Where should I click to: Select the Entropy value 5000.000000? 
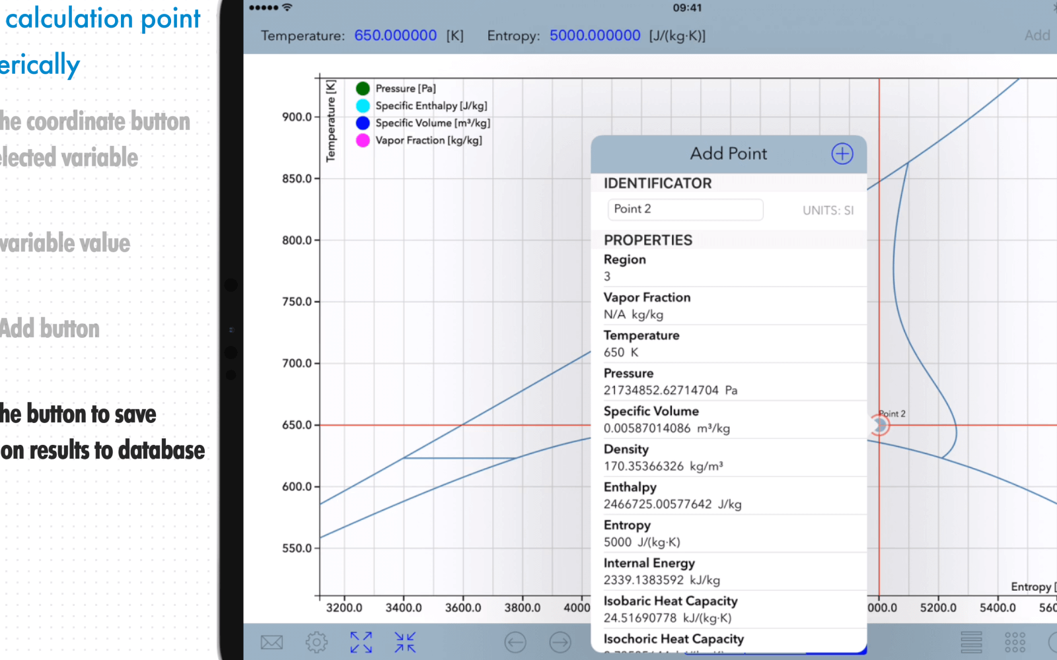click(595, 36)
